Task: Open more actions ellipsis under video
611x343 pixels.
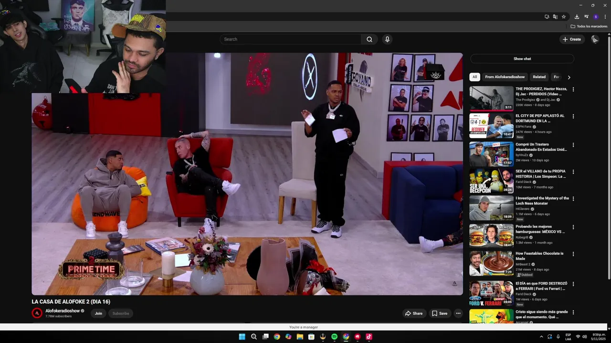Action: pos(458,313)
